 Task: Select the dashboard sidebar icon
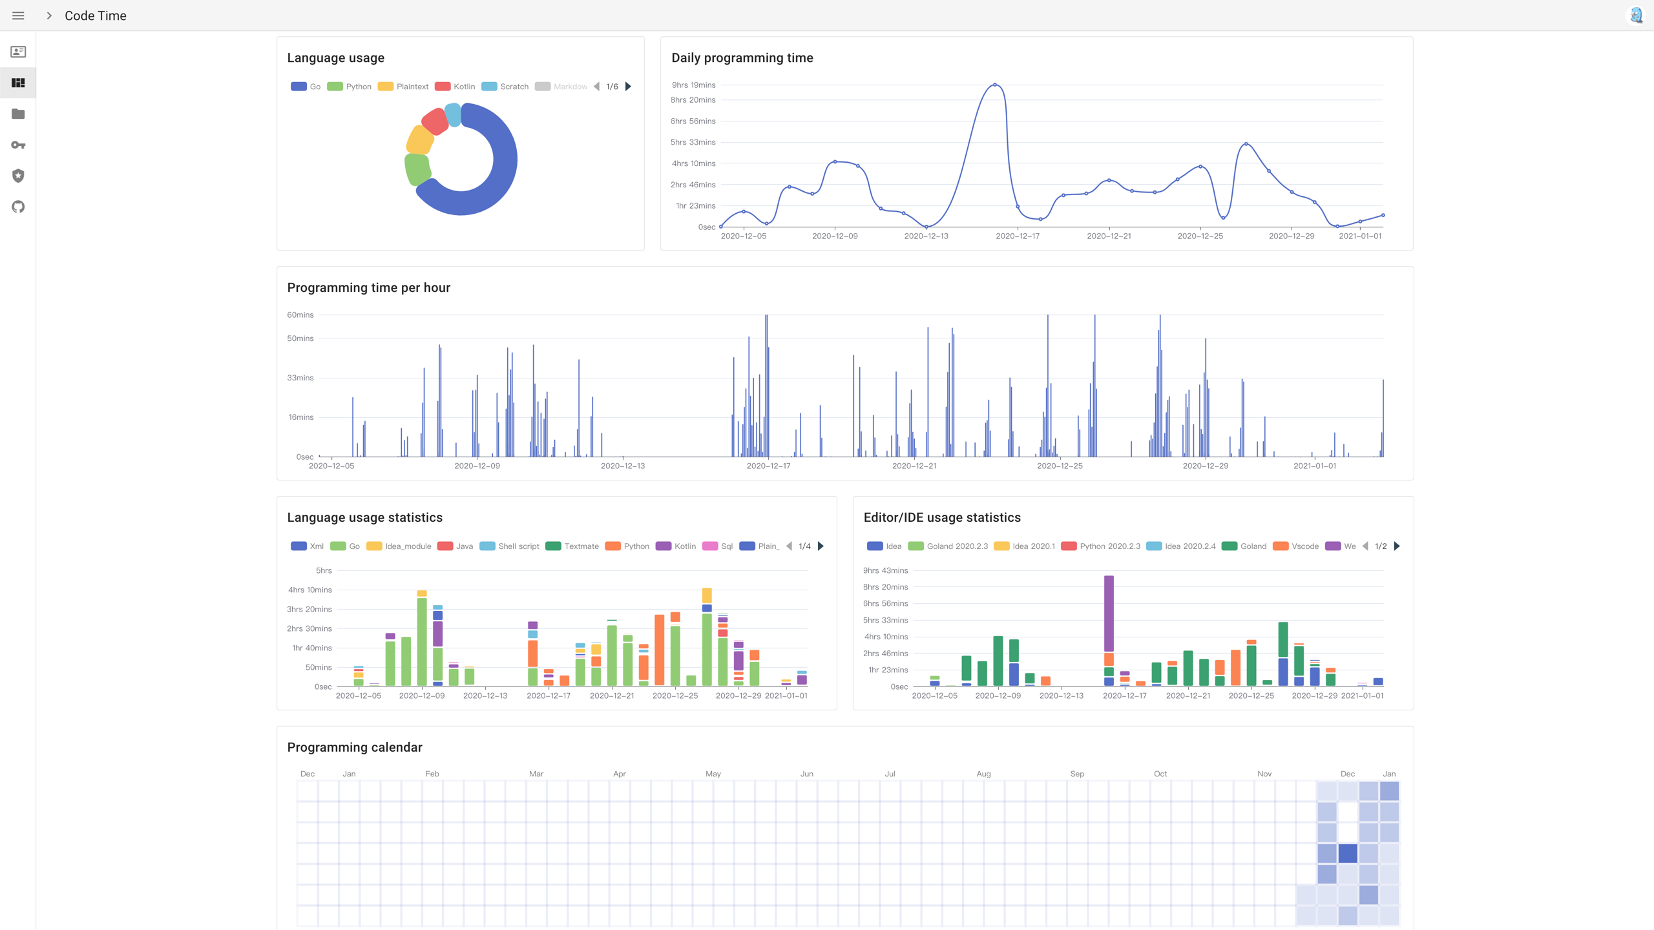[x=18, y=83]
